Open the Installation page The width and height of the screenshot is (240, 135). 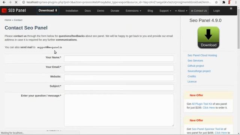point(72,11)
